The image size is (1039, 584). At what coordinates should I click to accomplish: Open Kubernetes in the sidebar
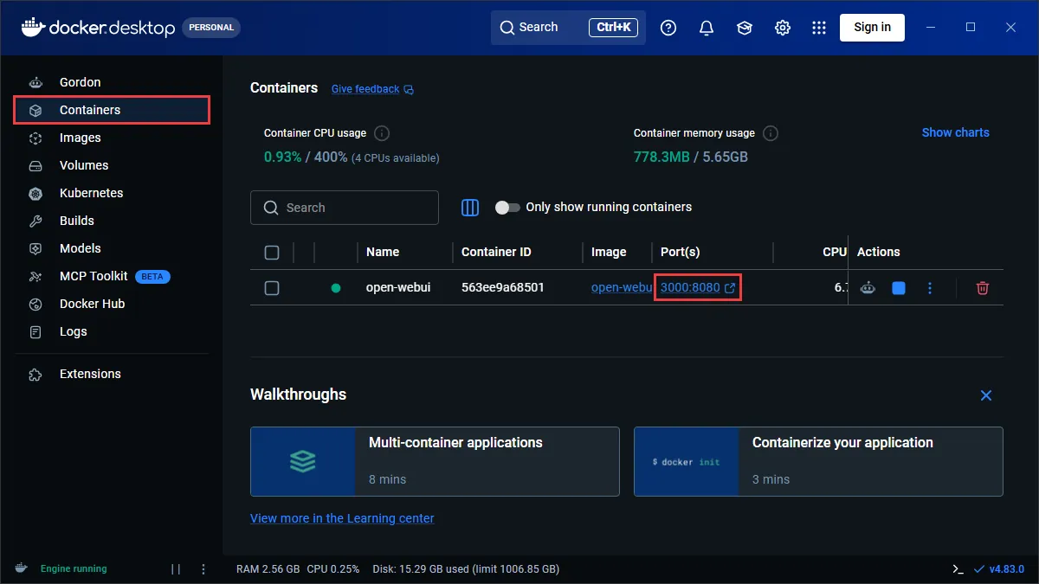tap(112, 193)
